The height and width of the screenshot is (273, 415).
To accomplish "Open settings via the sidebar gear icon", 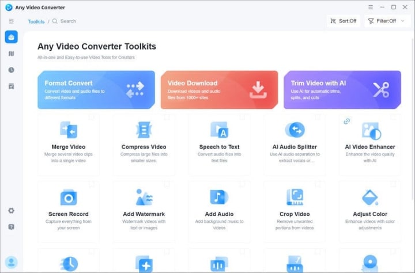I will 11,211.
